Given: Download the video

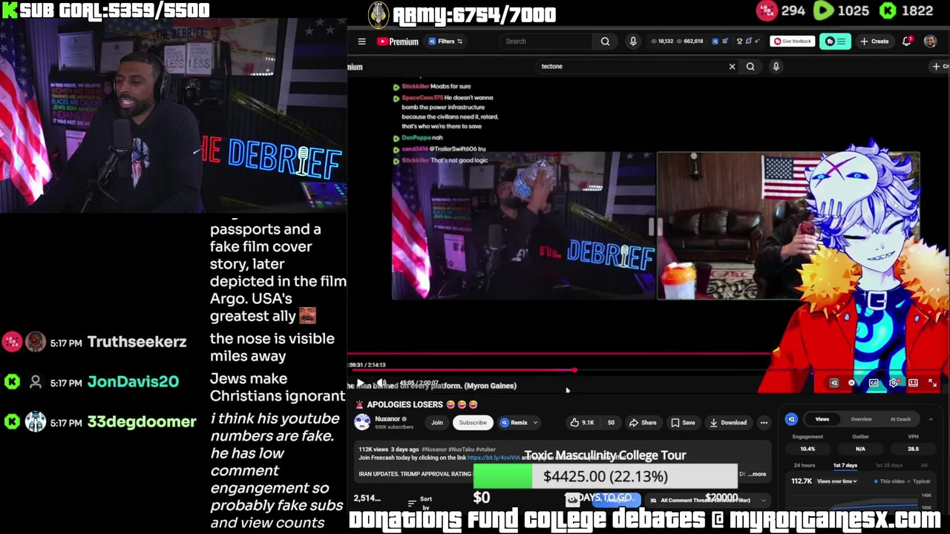Looking at the screenshot, I should (x=728, y=423).
